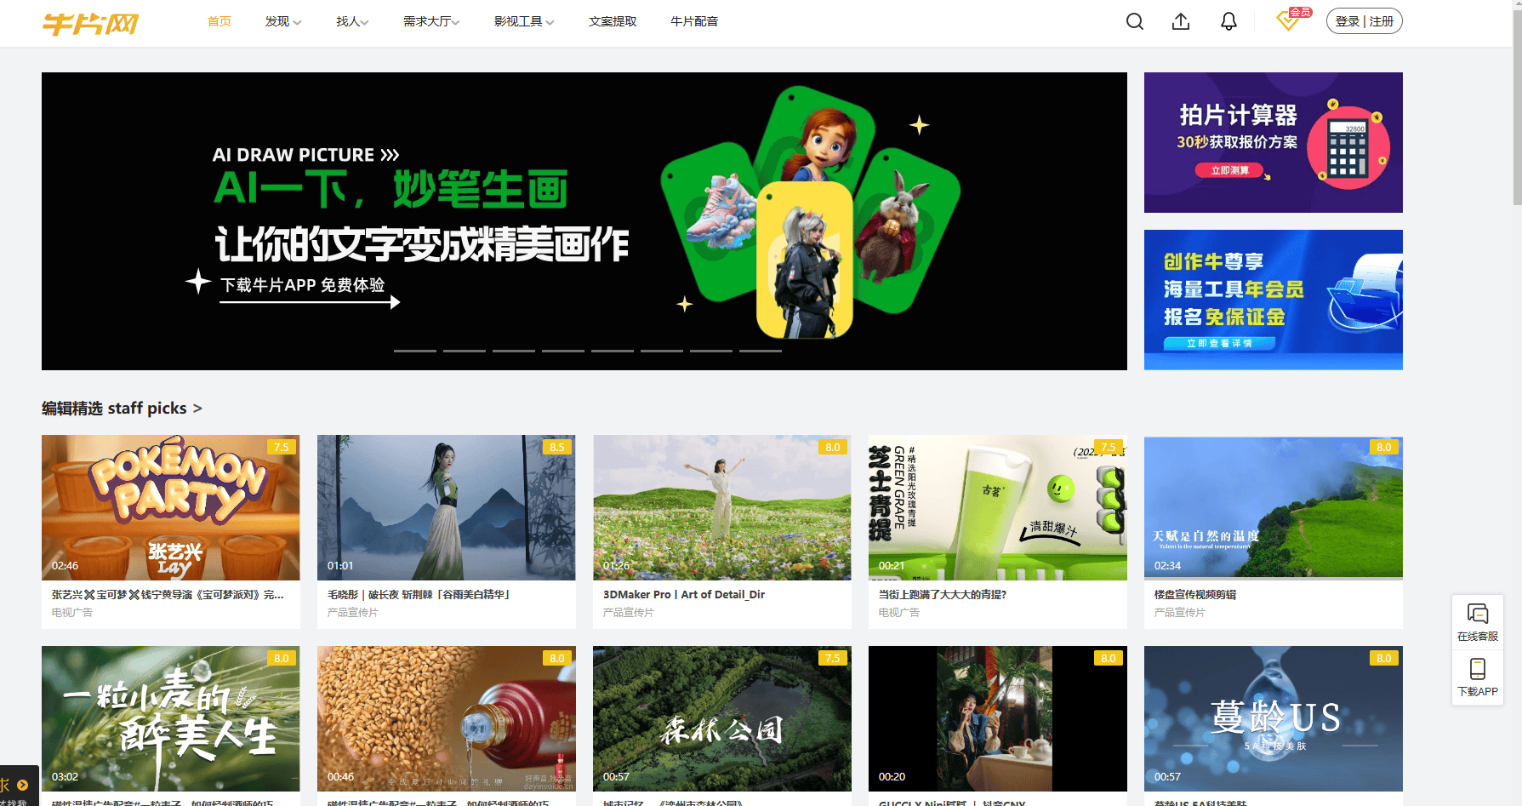Click the 牛片网 logo
1522x806 pixels.
point(90,23)
